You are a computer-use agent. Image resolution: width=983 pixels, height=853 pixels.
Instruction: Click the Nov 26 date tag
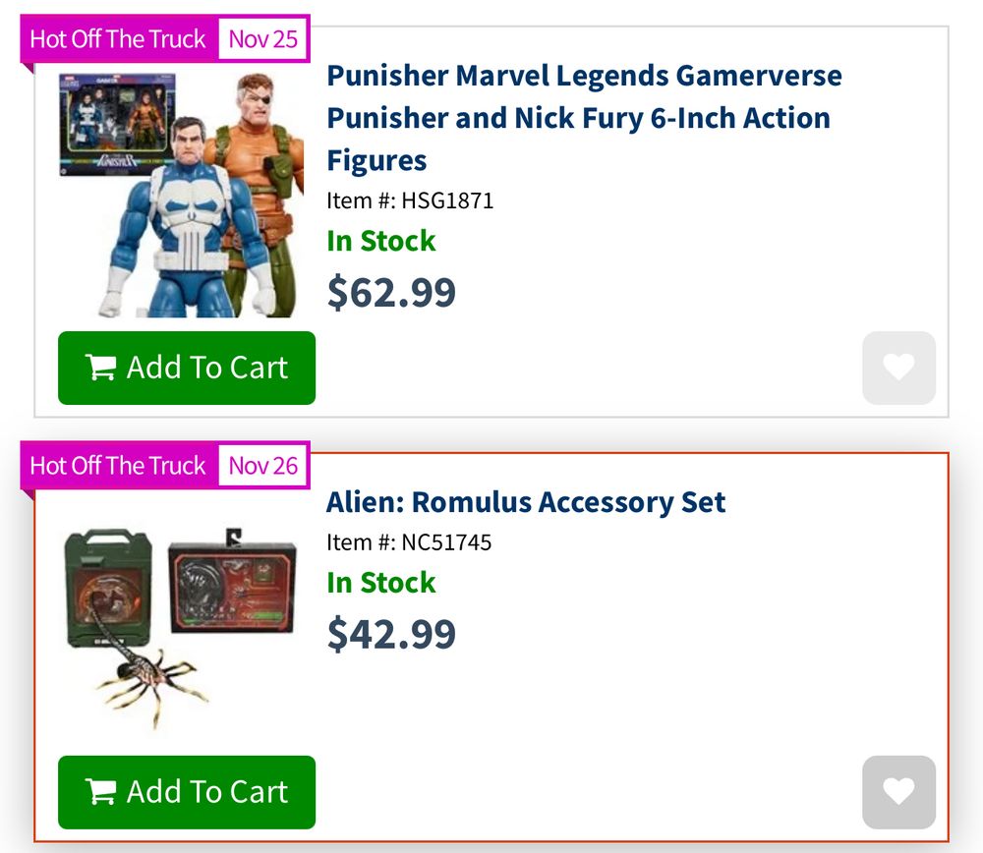pyautogui.click(x=262, y=466)
